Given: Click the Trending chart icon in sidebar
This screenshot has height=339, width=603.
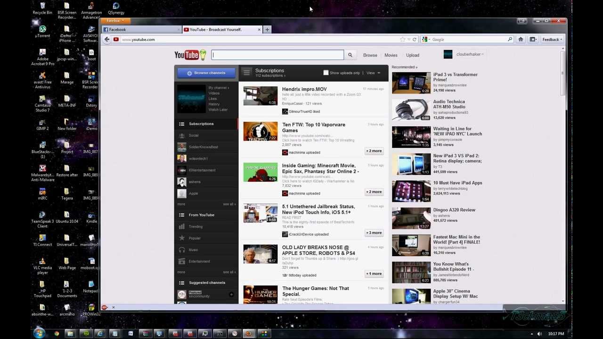Looking at the screenshot, I should point(181,226).
